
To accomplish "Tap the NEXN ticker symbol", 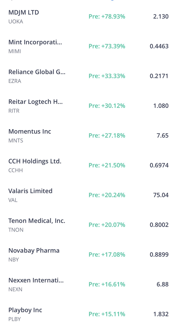I will pos(15,289).
